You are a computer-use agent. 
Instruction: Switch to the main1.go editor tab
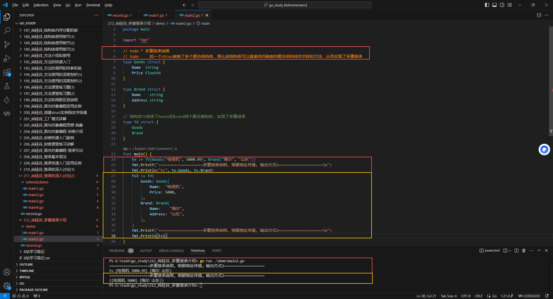157,15
